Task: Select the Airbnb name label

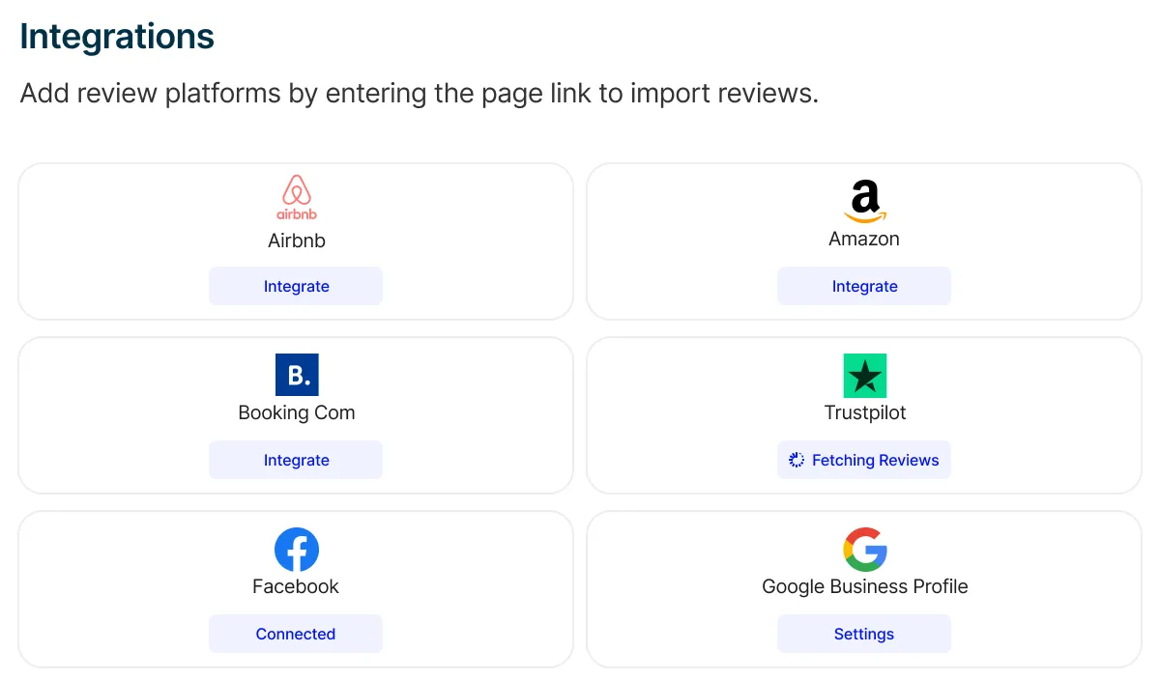Action: 297,241
